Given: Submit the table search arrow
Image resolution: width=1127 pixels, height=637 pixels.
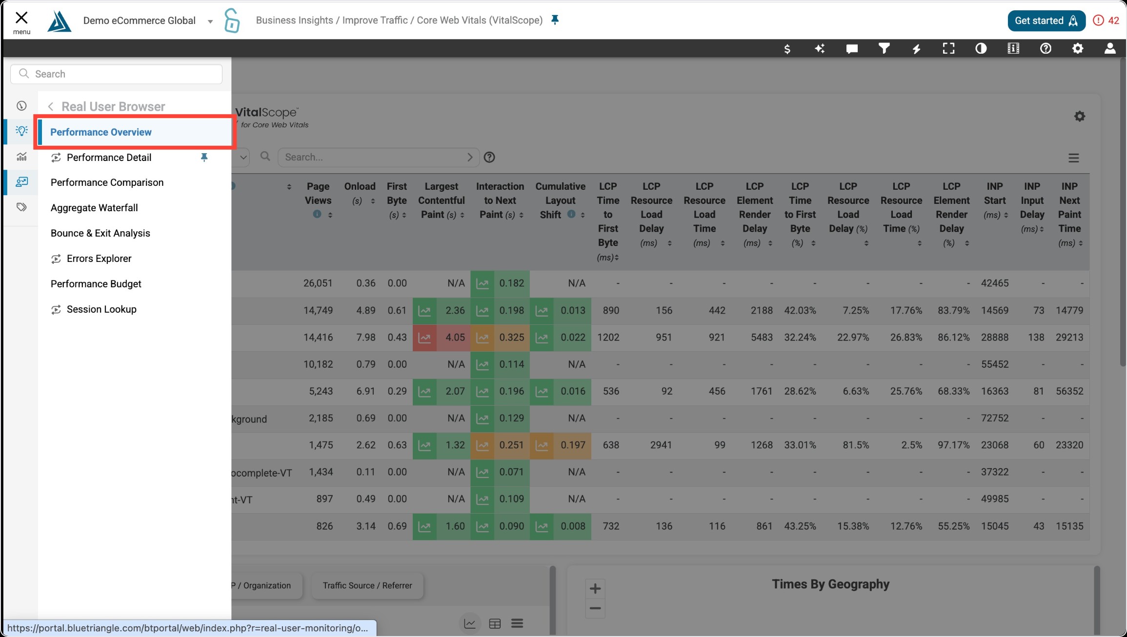Looking at the screenshot, I should tap(470, 157).
